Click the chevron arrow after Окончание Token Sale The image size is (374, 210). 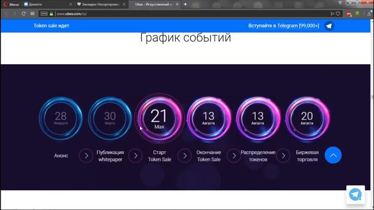234,156
